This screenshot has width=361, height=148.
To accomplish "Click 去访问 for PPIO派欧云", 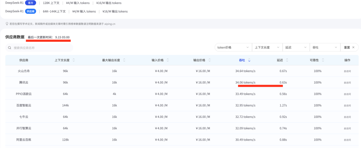I will point(347,94).
